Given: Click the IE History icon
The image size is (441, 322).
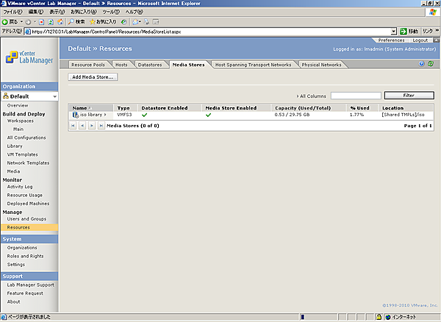Looking at the screenshot, I should (123, 22).
